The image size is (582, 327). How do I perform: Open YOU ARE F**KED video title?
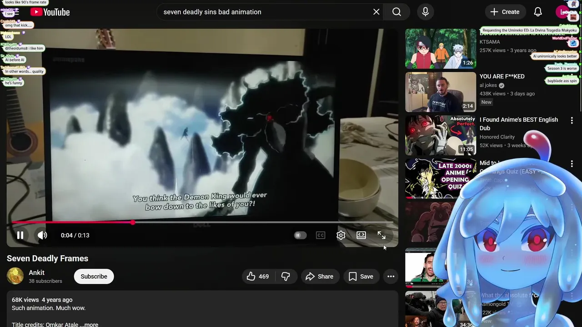tap(502, 76)
